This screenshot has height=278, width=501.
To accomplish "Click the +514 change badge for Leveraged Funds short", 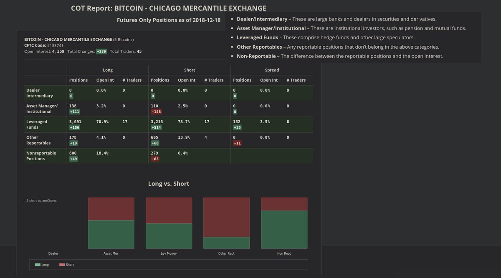I will [157, 128].
